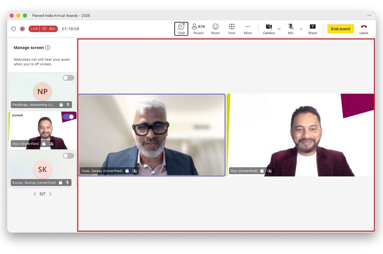This screenshot has height=254, width=383.
Task: Click the recording indicator icon
Action: point(22,29)
